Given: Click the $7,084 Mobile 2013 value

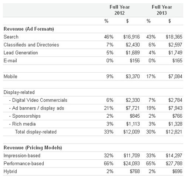Looking at the screenshot, I should tap(175, 76).
